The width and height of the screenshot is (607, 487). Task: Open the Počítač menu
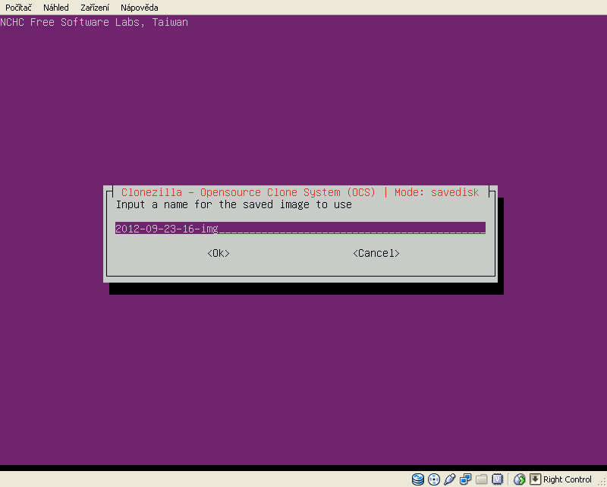[x=18, y=8]
